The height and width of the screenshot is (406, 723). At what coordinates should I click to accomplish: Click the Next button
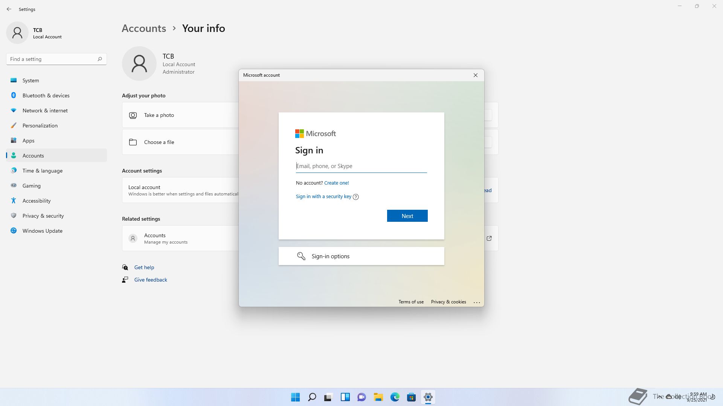point(407,216)
